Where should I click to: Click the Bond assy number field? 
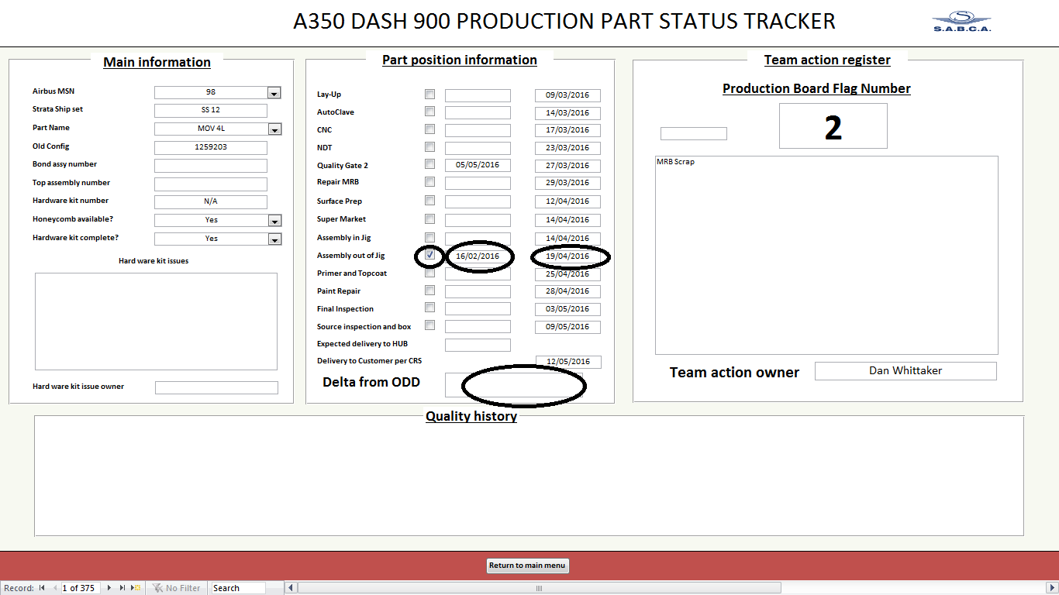tap(211, 166)
